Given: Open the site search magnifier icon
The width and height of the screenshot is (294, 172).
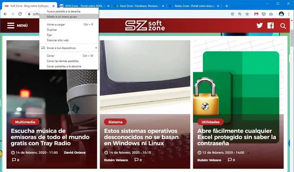Looking at the screenshot, I should click(x=283, y=26).
